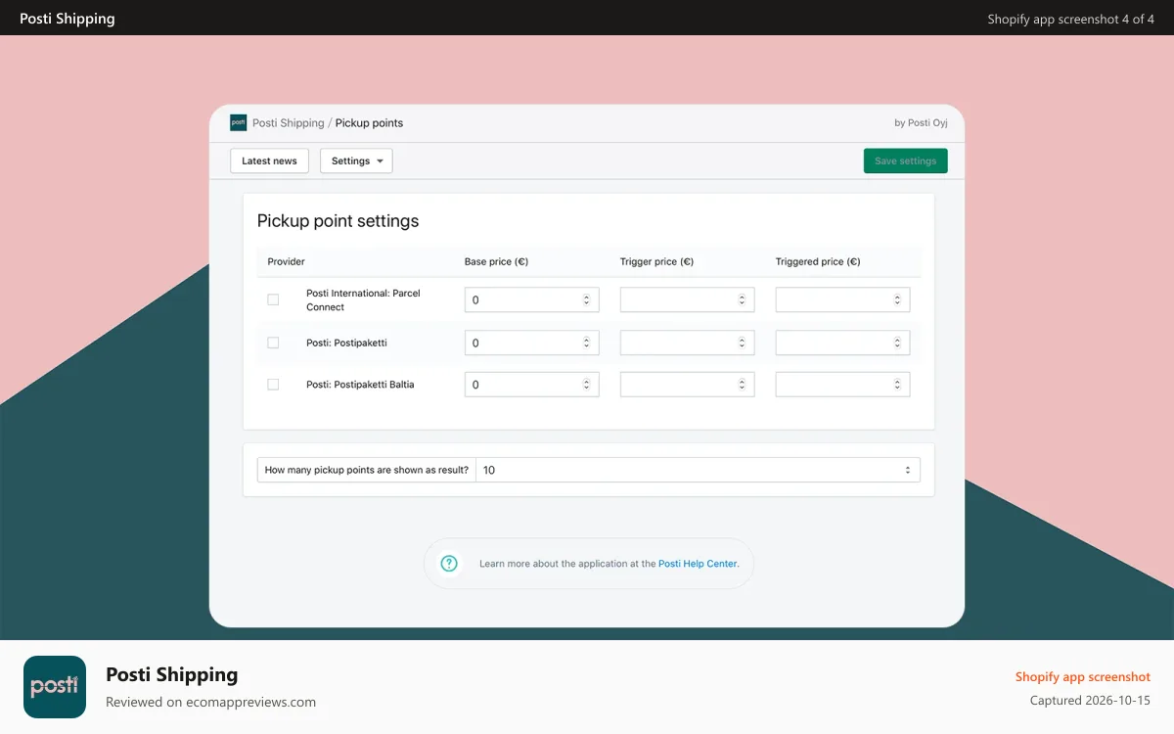Click the Trigger price (€) column header
This screenshot has width=1174, height=734.
(x=656, y=261)
